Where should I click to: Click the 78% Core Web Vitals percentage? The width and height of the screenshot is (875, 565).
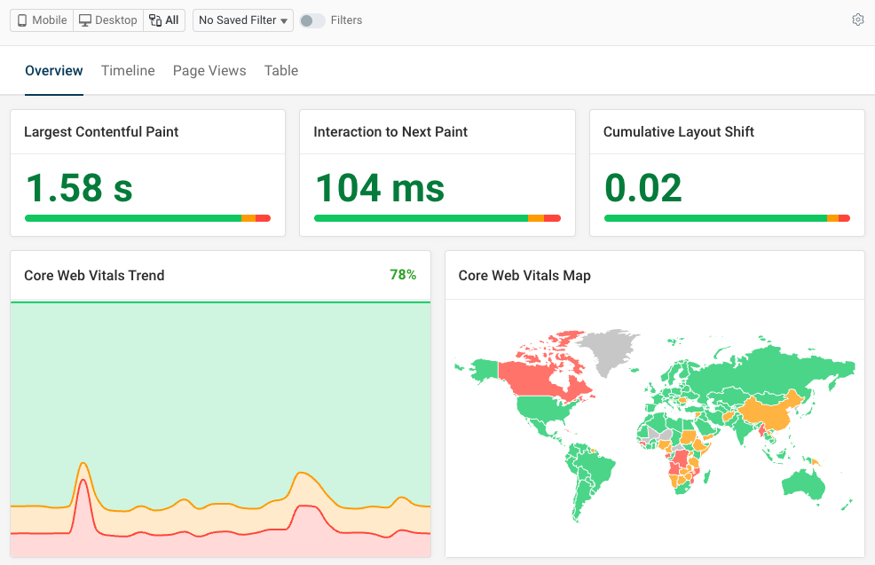point(403,275)
